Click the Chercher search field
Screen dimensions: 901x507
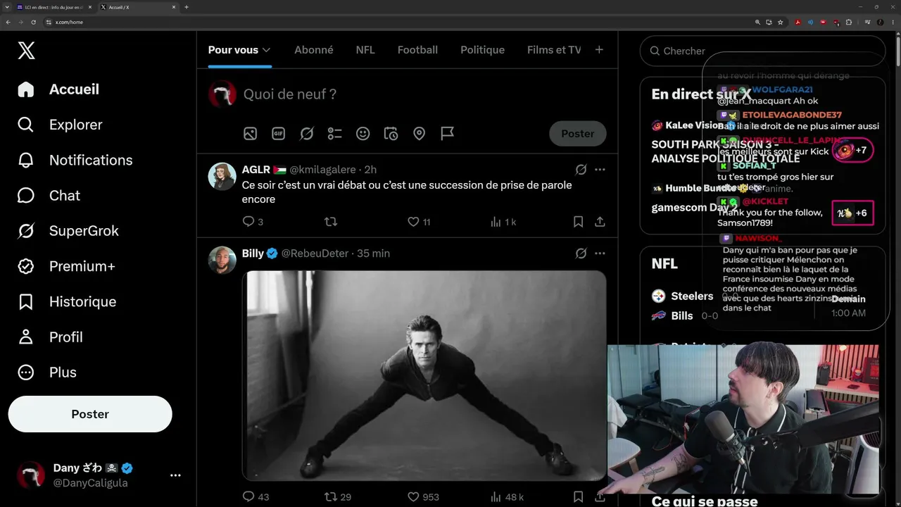(762, 51)
